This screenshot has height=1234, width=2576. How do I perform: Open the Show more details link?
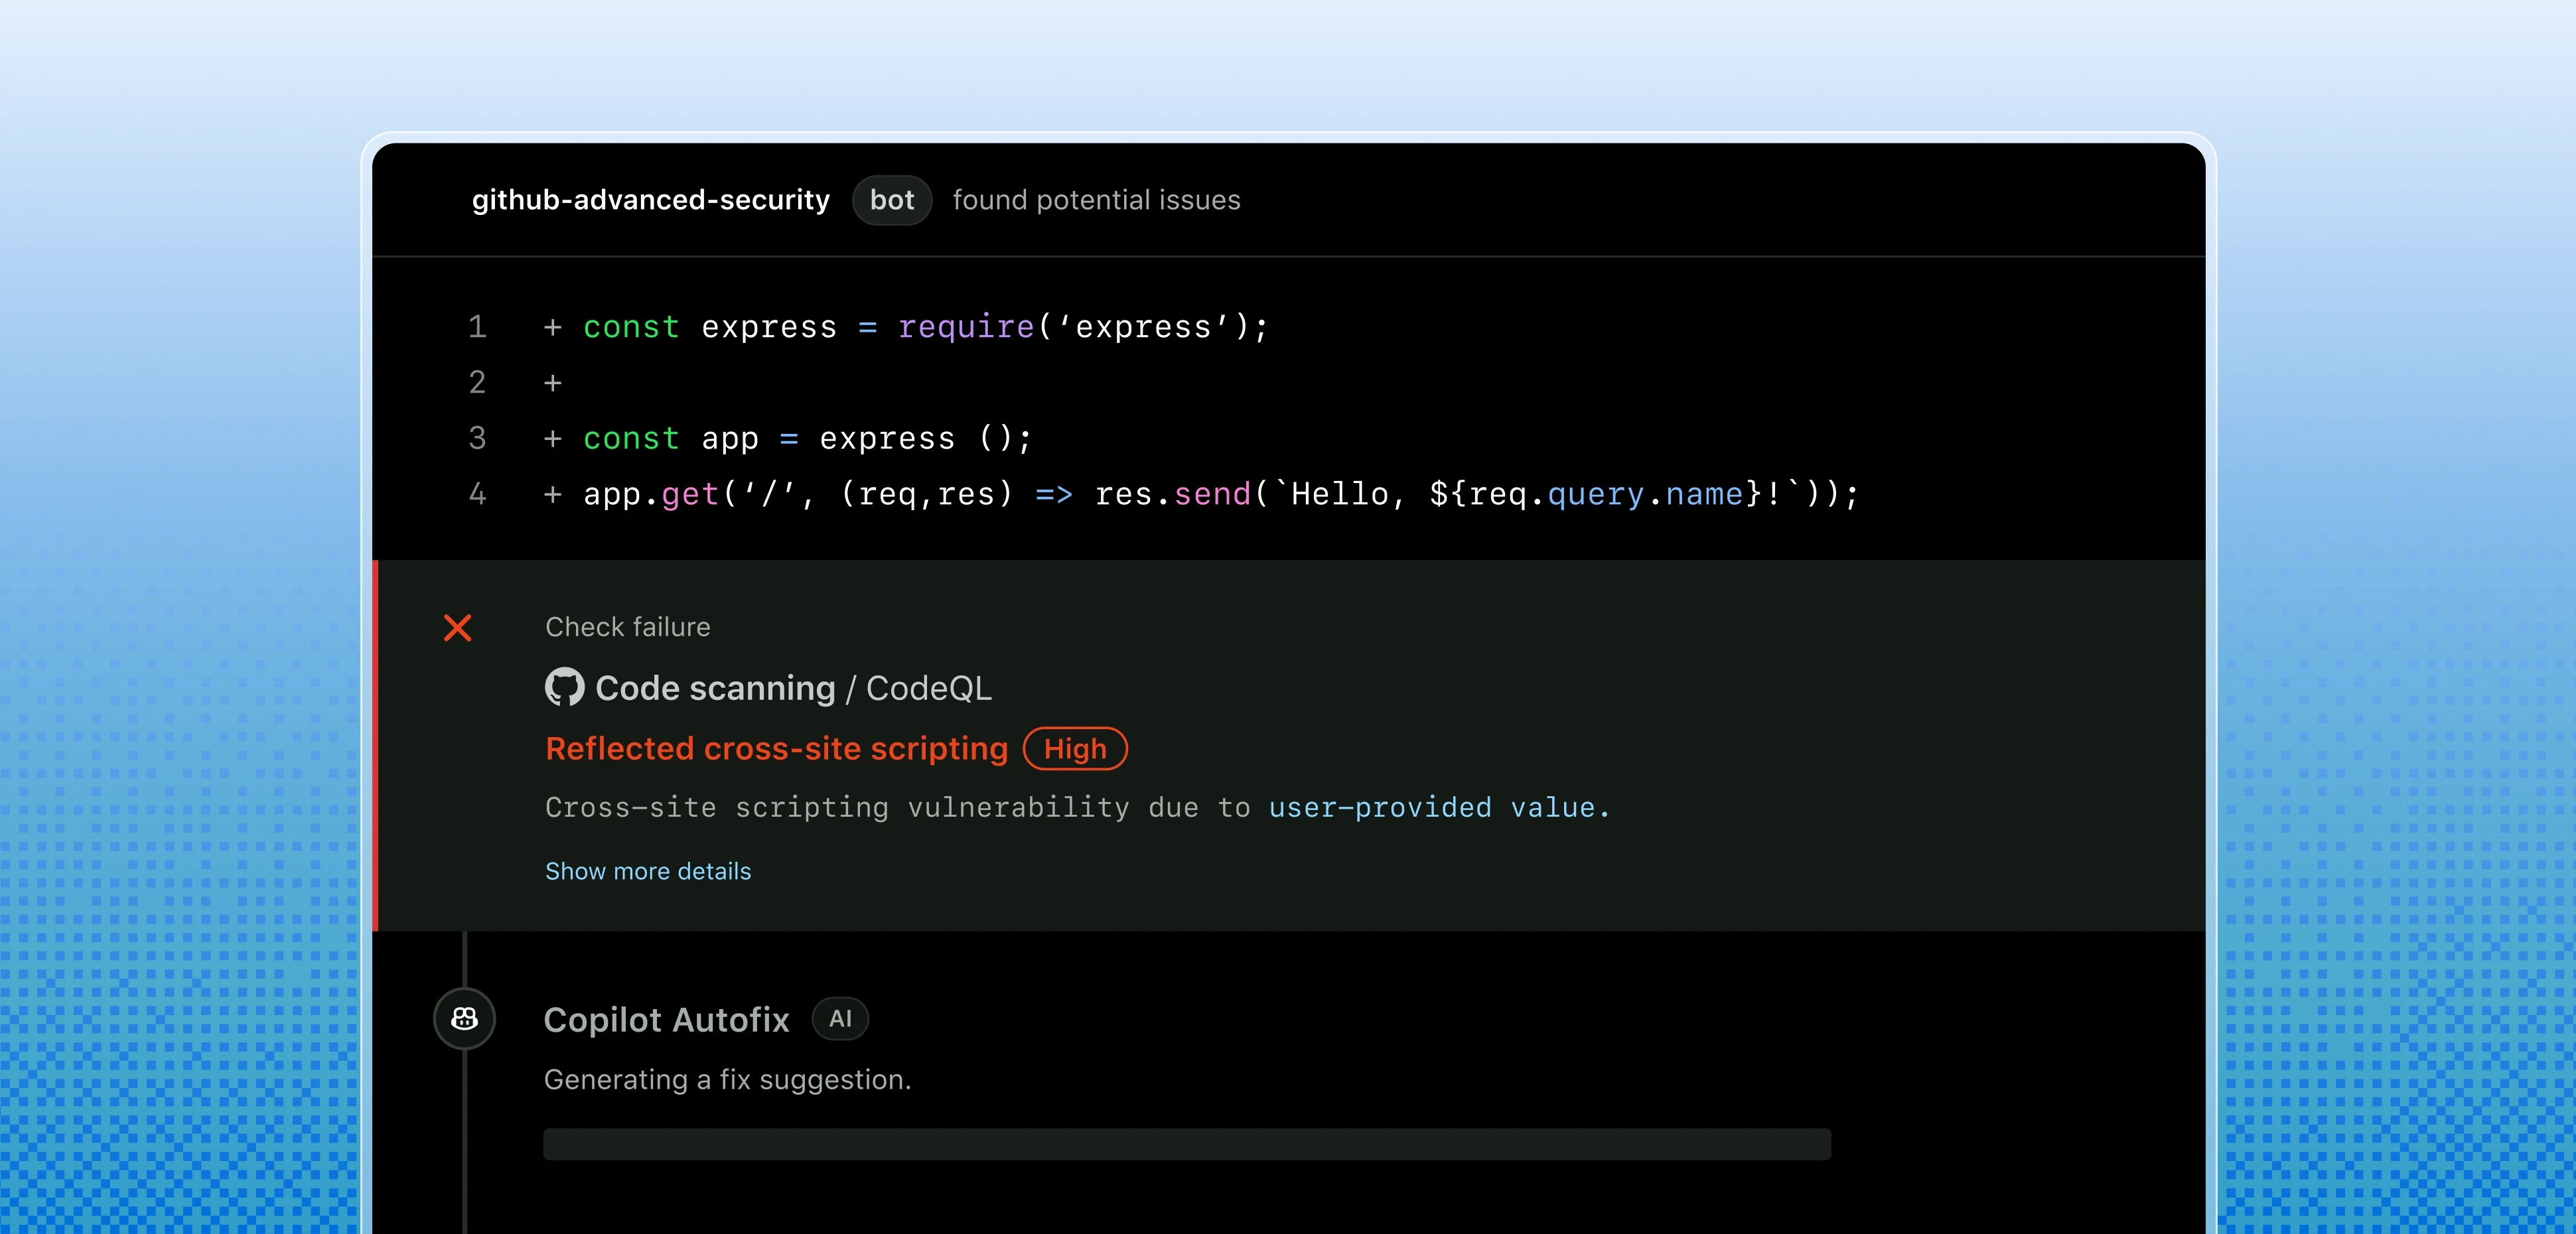[648, 871]
